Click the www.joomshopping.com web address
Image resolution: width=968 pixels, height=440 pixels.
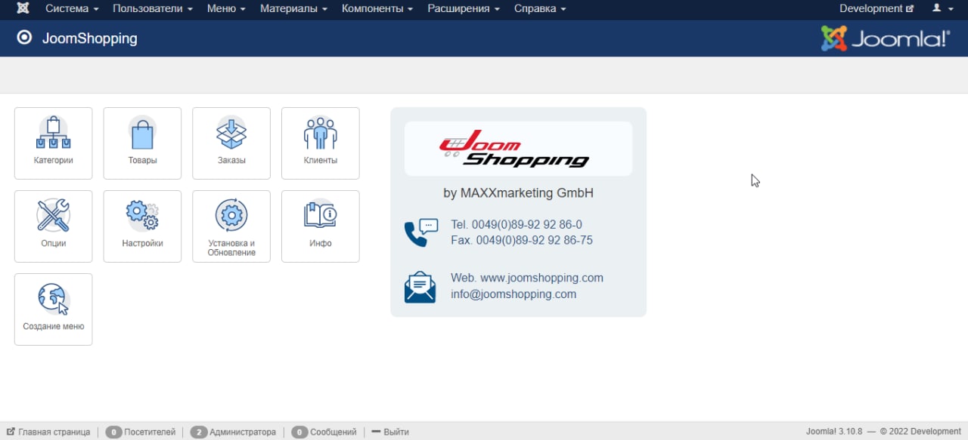coord(541,278)
